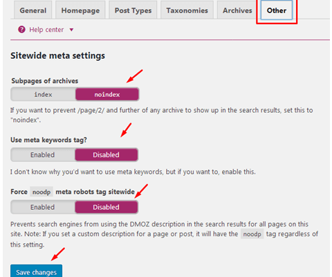
Task: Switch to the General tab
Action: click(33, 10)
